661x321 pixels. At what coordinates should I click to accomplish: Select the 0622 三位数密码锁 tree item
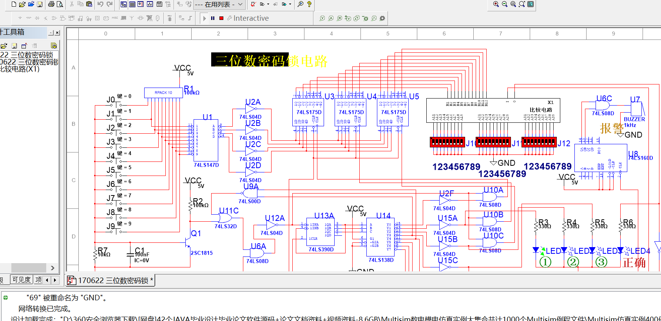click(29, 62)
